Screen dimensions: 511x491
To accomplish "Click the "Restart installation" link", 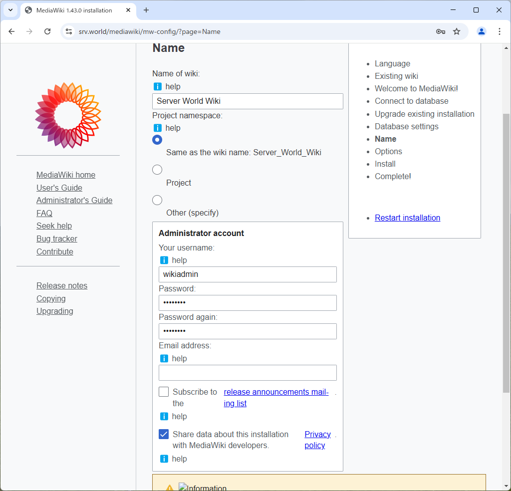I will tap(407, 218).
